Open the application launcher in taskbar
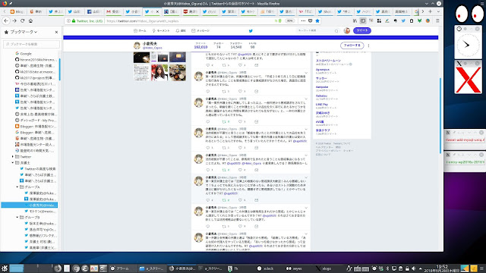Screen dimensions: 486x273 coord(5,268)
